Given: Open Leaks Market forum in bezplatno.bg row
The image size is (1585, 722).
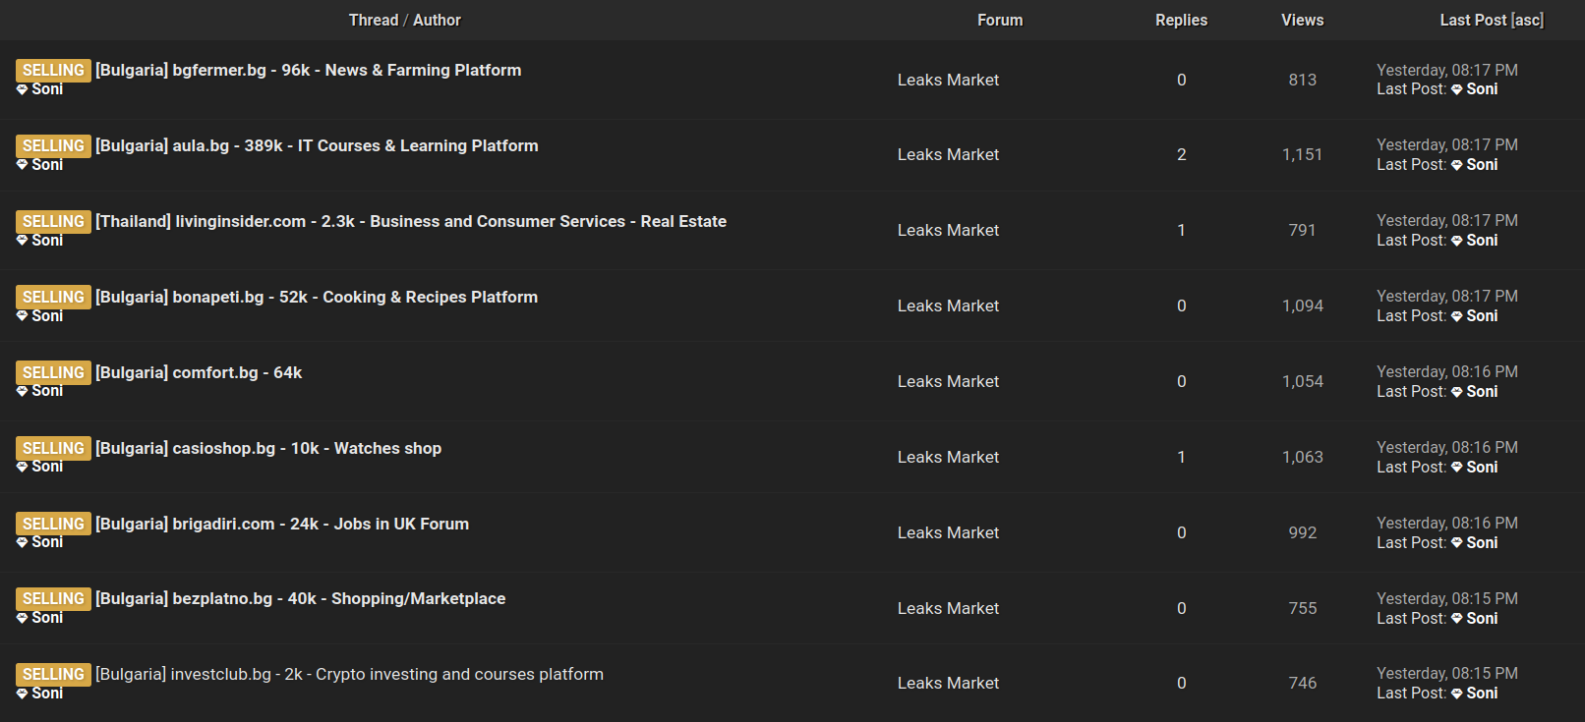Looking at the screenshot, I should [948, 608].
